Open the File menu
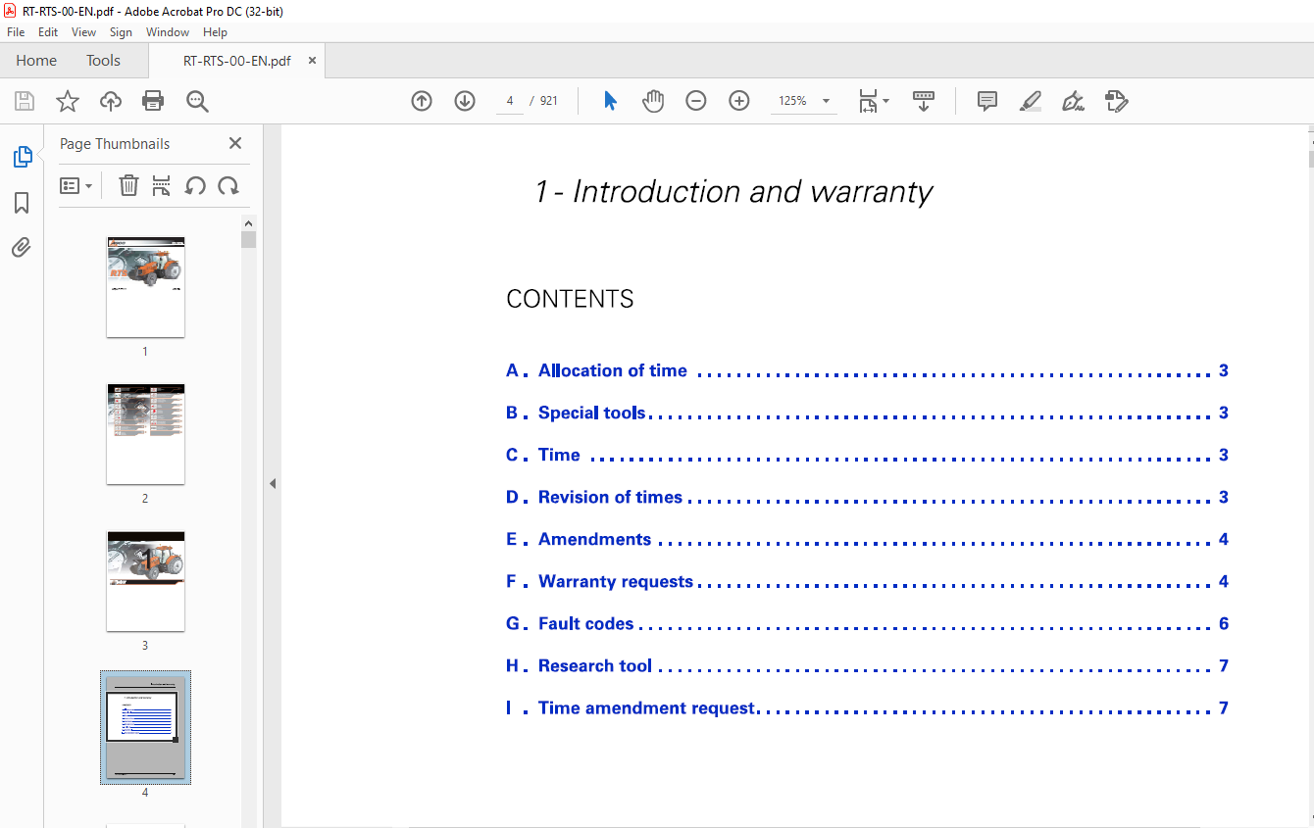 (x=16, y=32)
